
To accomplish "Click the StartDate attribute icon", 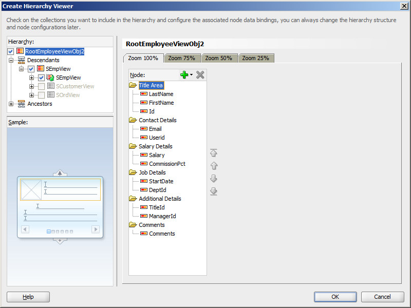I will point(144,181).
